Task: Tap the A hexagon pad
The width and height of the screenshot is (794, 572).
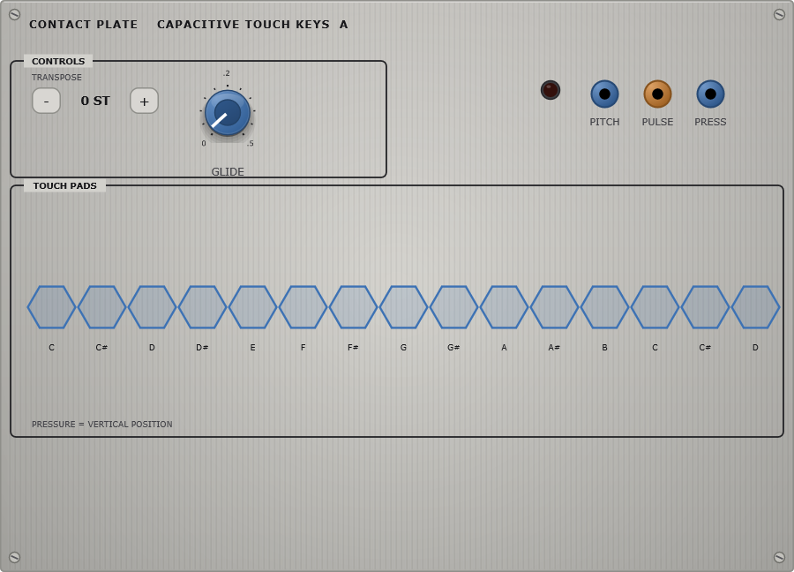Action: click(504, 307)
